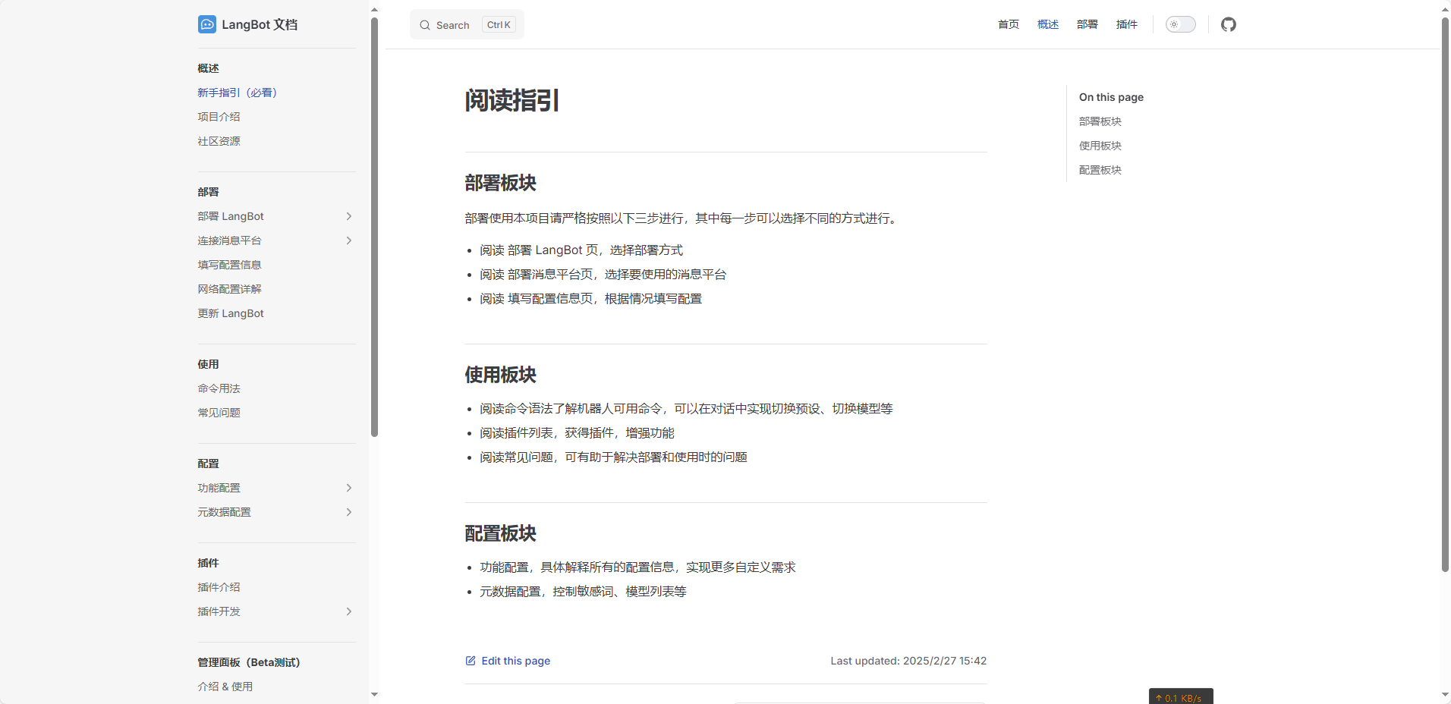
Task: Expand the 连接消息平台 sidebar section
Action: pyautogui.click(x=348, y=240)
